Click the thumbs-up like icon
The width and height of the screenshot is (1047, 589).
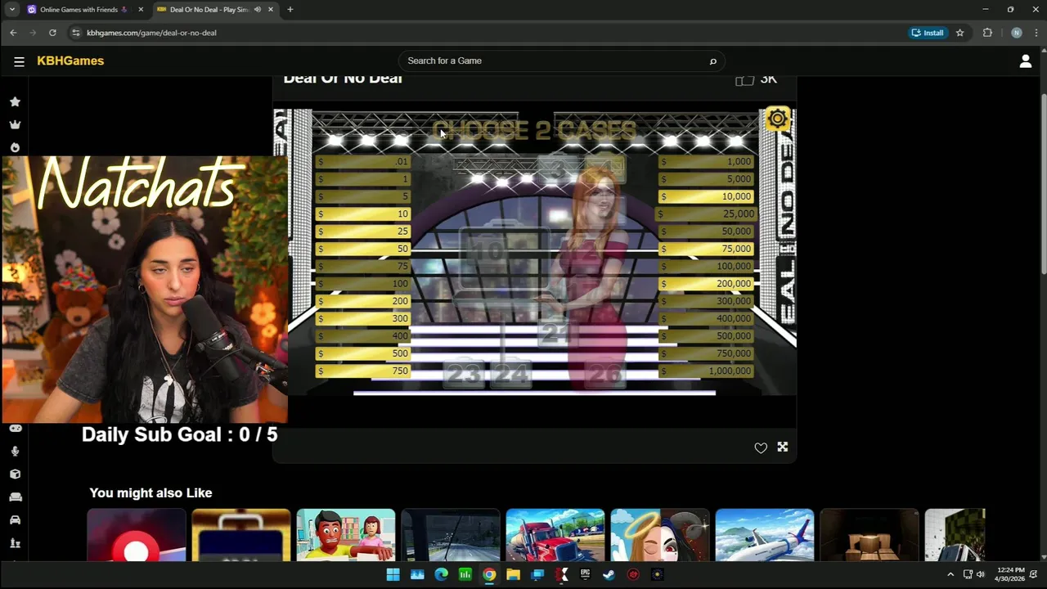(744, 79)
